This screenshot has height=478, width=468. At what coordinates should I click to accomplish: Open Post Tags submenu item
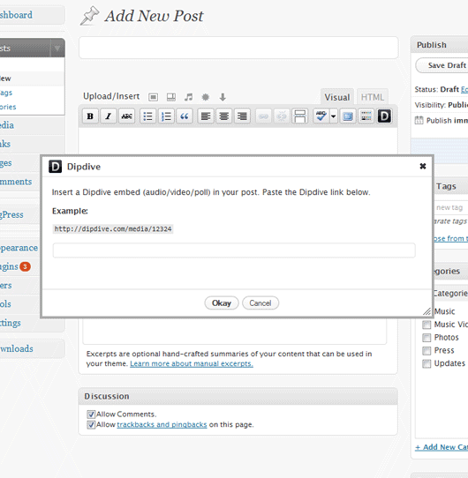pos(6,93)
